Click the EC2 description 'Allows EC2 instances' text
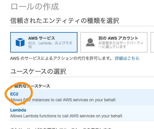The height and width of the screenshot is (129, 154). tap(63, 100)
